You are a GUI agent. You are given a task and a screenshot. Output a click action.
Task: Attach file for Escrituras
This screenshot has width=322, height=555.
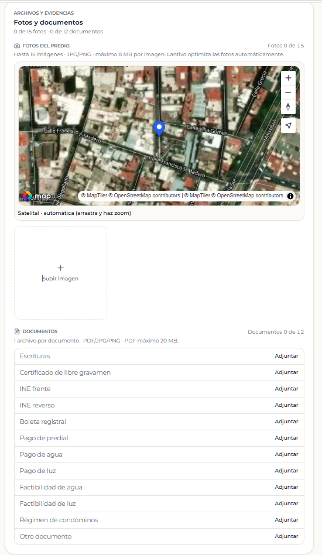tap(286, 356)
